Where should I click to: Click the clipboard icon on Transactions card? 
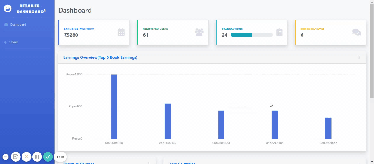coord(279,32)
